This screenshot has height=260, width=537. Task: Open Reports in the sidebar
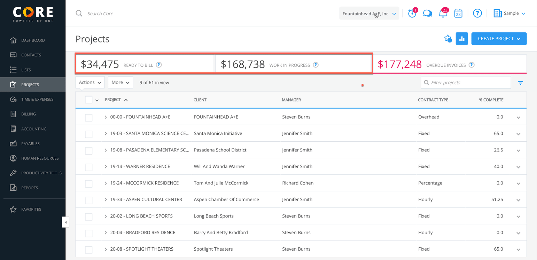[33, 188]
